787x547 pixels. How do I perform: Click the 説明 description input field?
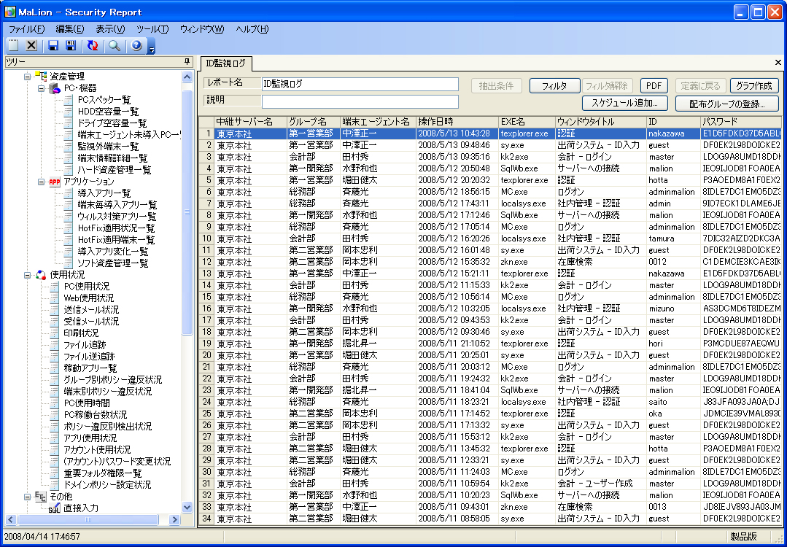360,101
